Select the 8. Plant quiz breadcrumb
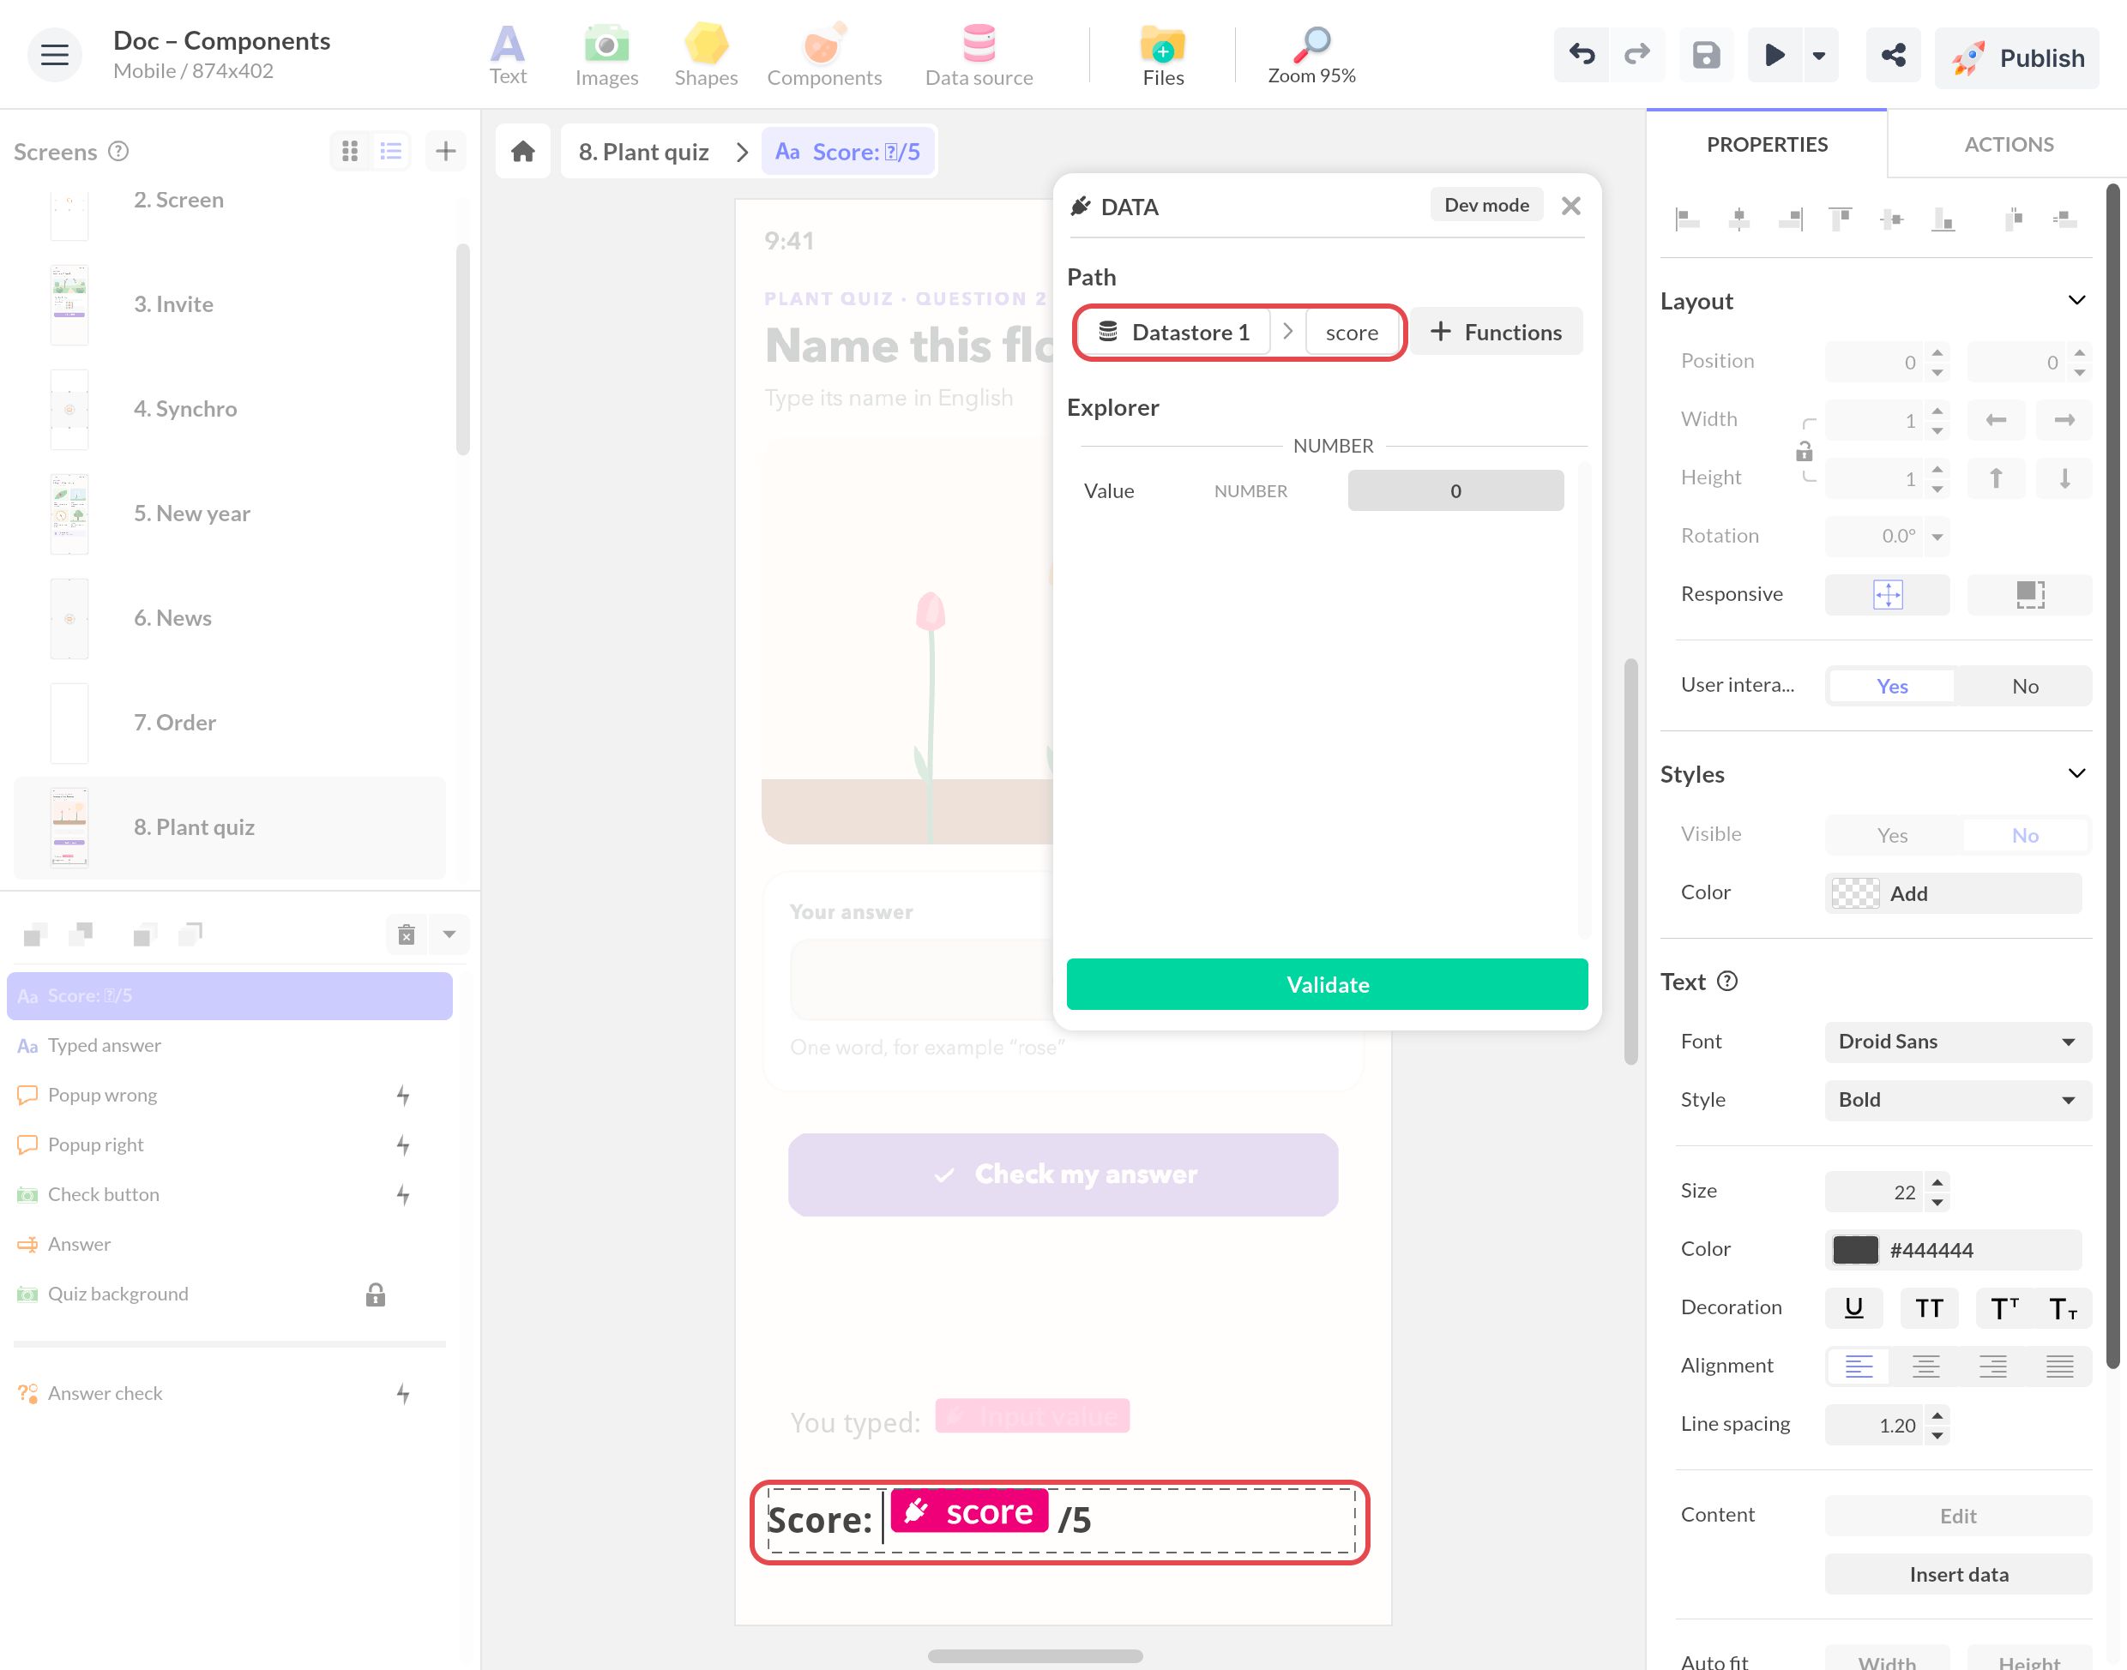 [x=643, y=152]
